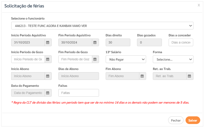The width and height of the screenshot is (205, 128).
Task: Open the Fim Abono calendar picker
Action: click(142, 76)
